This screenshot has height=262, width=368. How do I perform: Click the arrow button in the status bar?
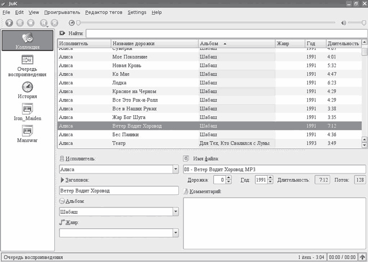(x=362, y=257)
